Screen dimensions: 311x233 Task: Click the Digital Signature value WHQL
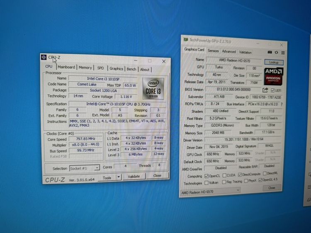tap(269, 146)
